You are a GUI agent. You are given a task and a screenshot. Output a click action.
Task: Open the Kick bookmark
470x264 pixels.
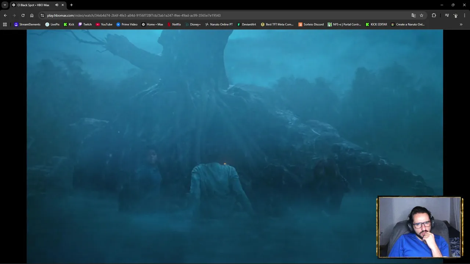click(x=69, y=25)
